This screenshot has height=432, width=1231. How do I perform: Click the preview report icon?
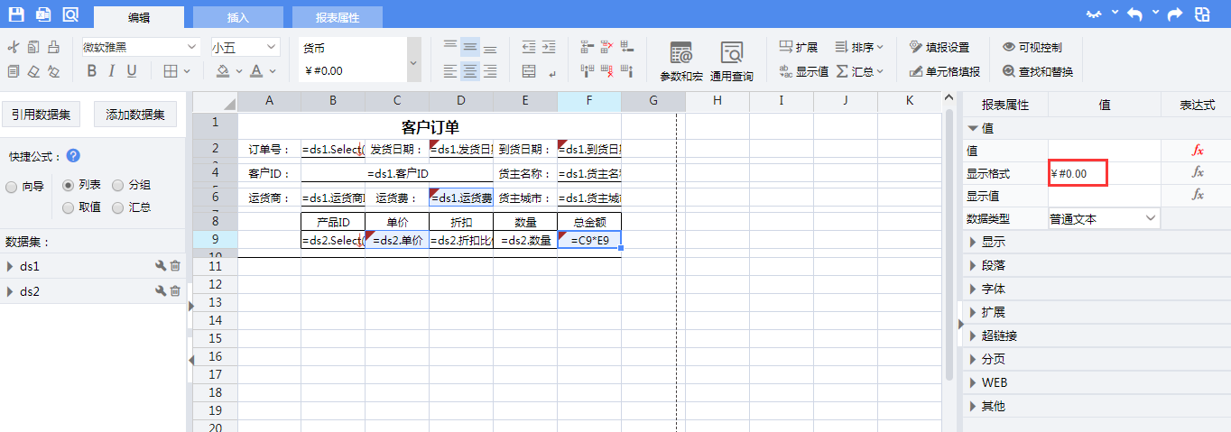tap(69, 14)
